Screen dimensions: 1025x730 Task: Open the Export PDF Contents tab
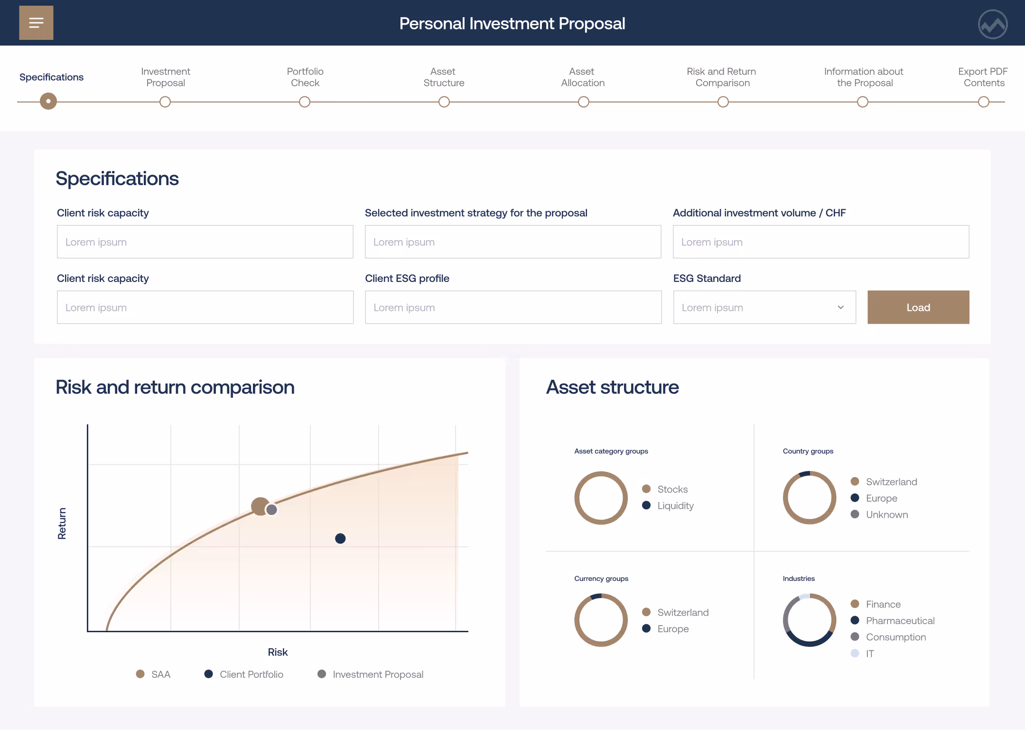[983, 77]
